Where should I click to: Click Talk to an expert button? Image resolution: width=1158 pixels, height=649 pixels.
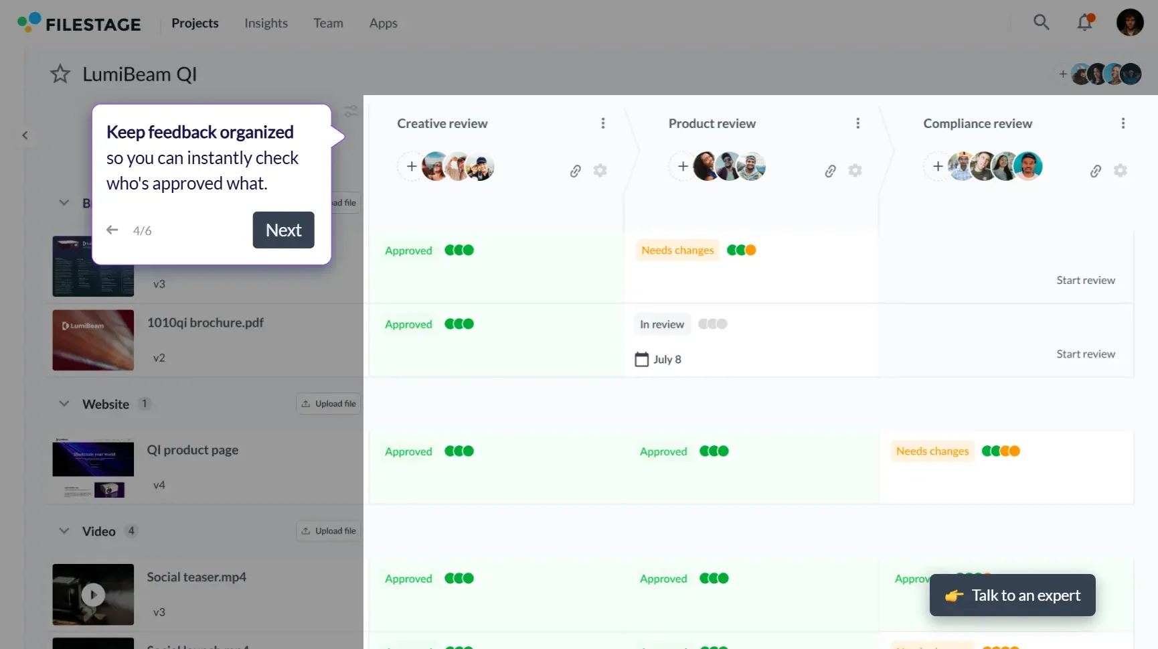(x=1012, y=595)
